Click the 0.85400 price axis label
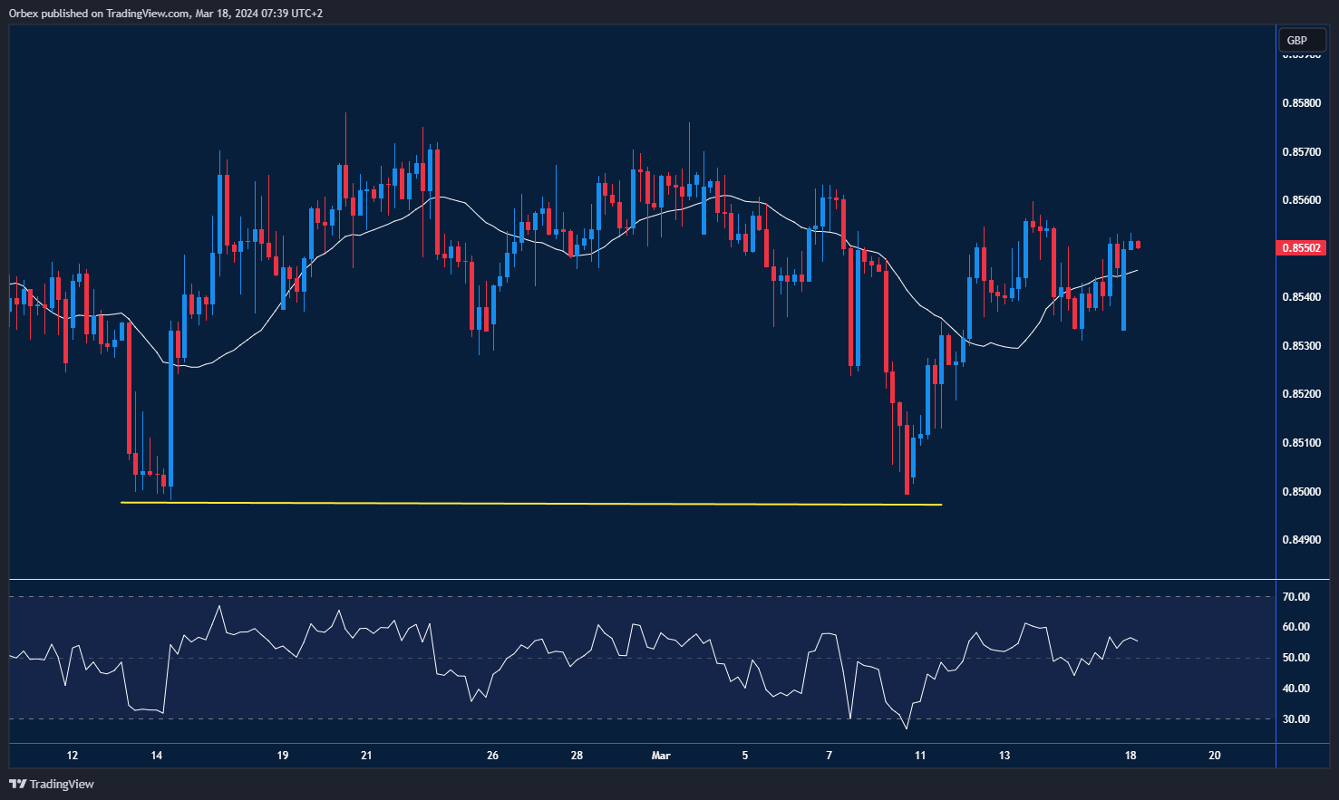Screen dimensions: 1339x800 click(1301, 297)
